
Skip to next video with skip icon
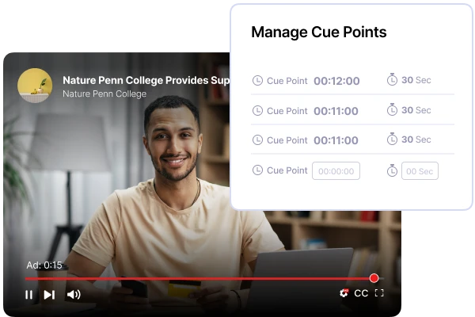(49, 295)
